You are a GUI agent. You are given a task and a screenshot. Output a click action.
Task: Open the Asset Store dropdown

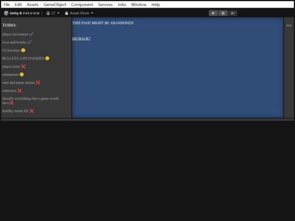pos(79,13)
